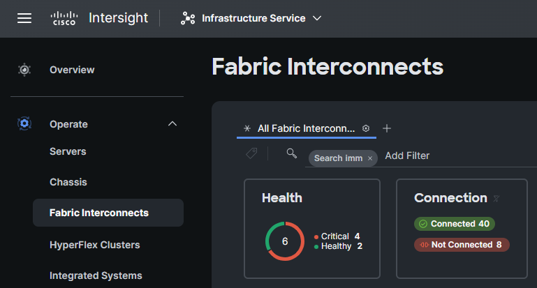Click the Cisco logo
This screenshot has height=288, width=537.
[64, 18]
